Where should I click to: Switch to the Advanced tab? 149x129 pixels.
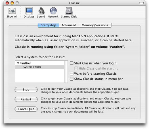(x=69, y=25)
